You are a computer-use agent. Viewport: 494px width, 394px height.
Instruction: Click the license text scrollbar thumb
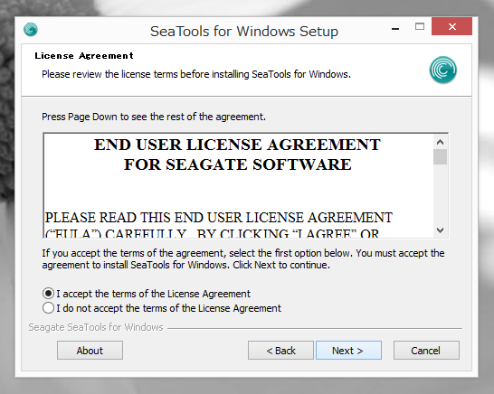point(440,156)
